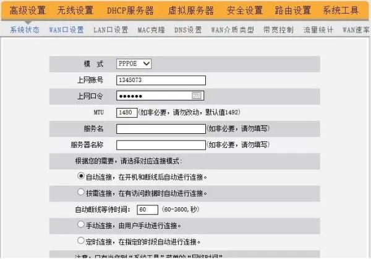Screen dimensions: 371x259
Task: Click the 服务名 input field
Action: coord(161,129)
